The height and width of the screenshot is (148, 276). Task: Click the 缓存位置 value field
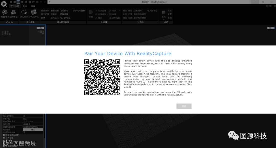33,124
